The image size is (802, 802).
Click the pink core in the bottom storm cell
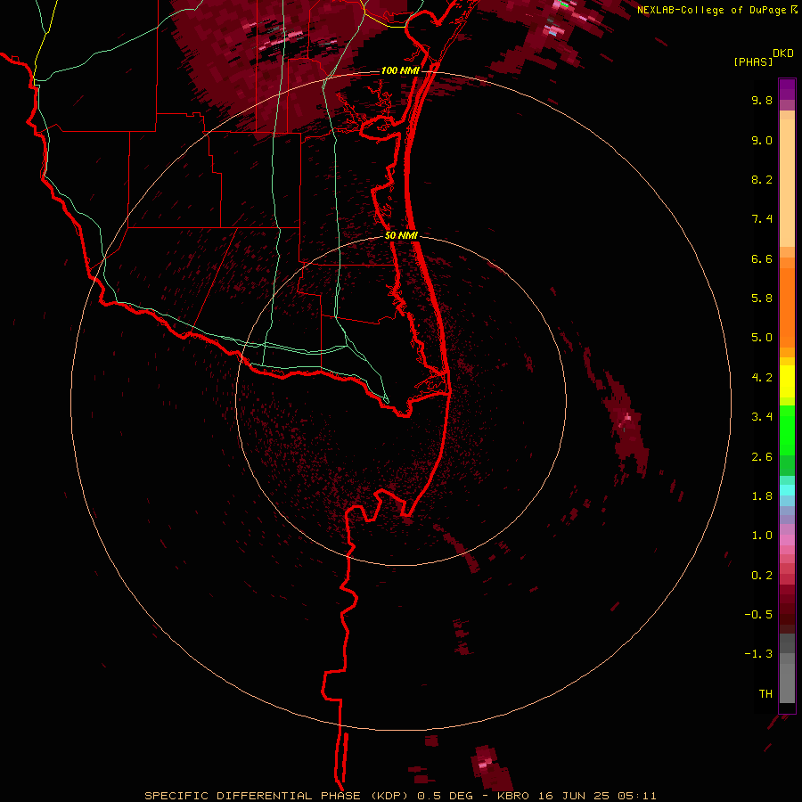pos(485,762)
